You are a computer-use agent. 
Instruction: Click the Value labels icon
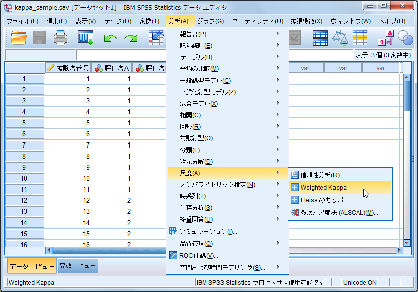tap(385, 38)
